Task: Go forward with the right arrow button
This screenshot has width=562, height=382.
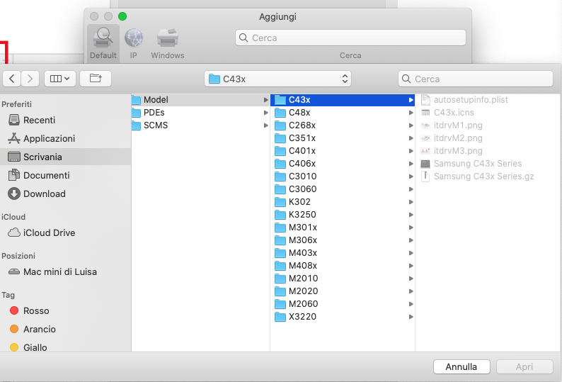Action: click(30, 79)
